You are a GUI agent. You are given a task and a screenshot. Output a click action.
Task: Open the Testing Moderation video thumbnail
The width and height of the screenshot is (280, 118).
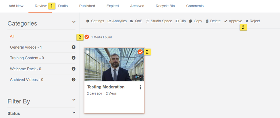click(x=114, y=65)
